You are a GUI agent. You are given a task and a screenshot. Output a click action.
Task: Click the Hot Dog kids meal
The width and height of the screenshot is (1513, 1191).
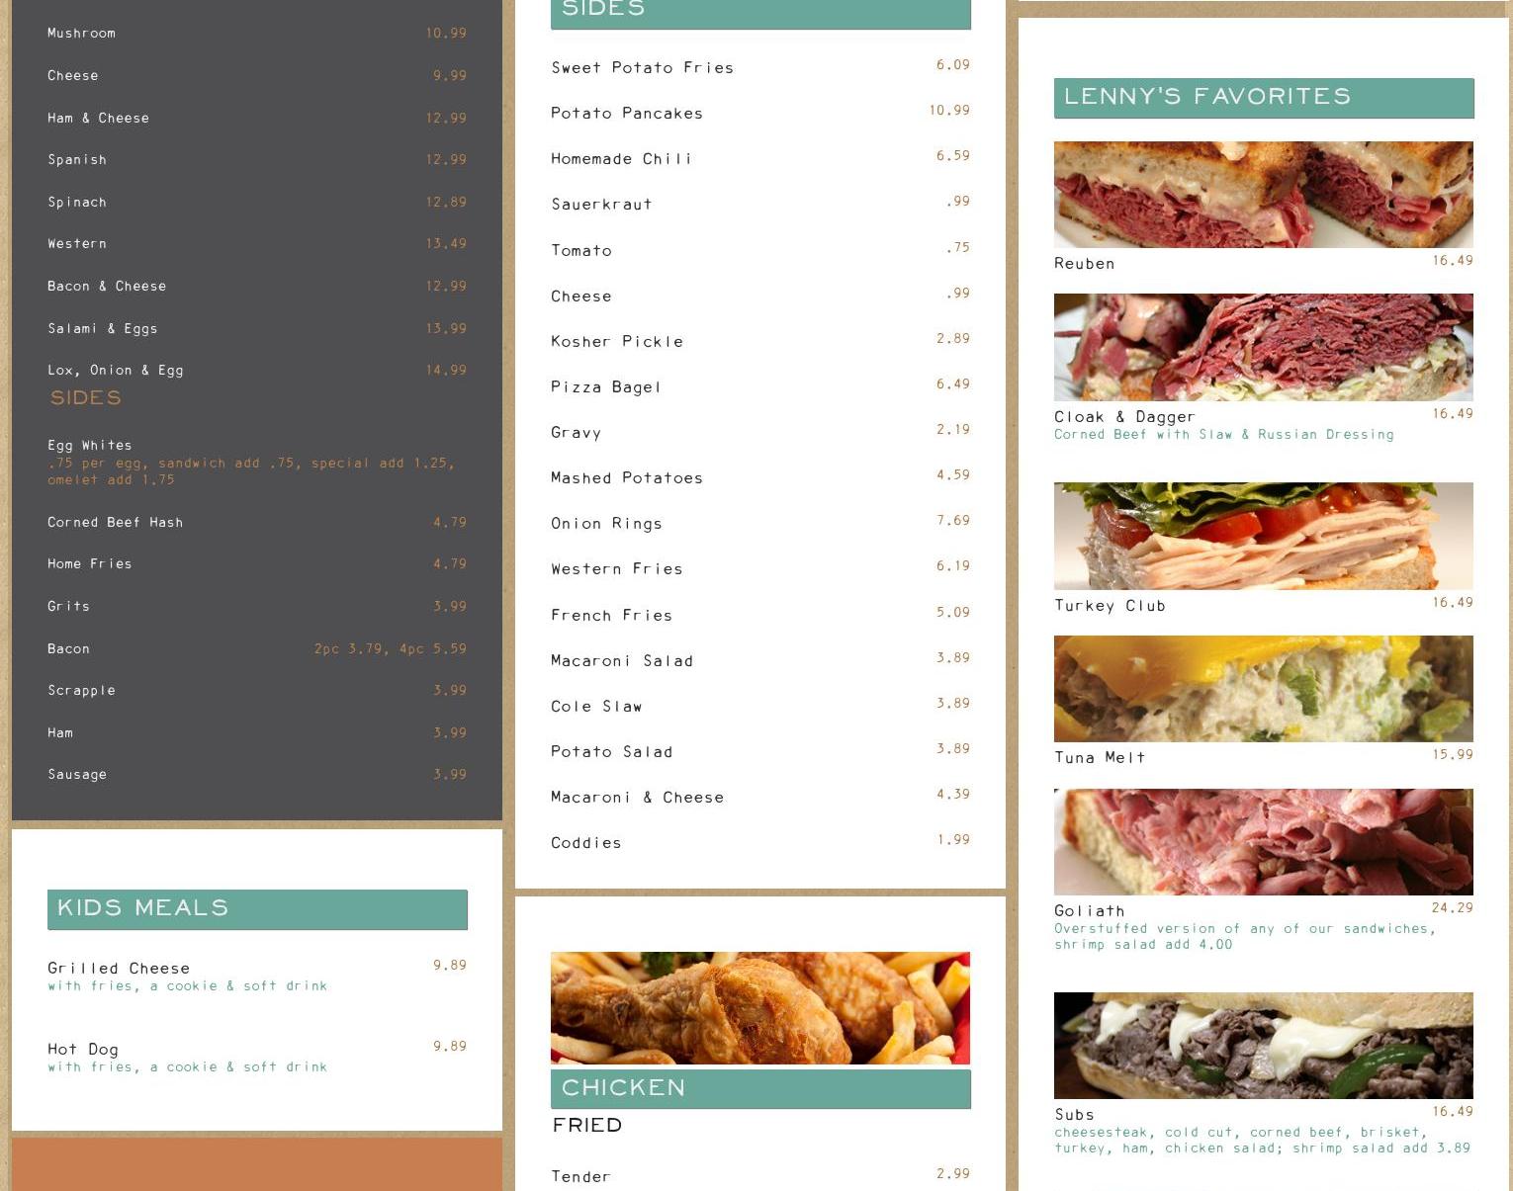coord(83,1050)
